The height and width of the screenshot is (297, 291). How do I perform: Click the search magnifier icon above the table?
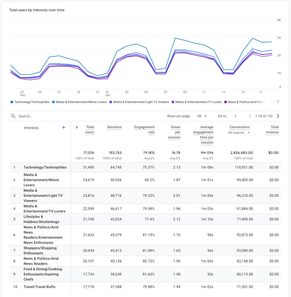(x=13, y=116)
